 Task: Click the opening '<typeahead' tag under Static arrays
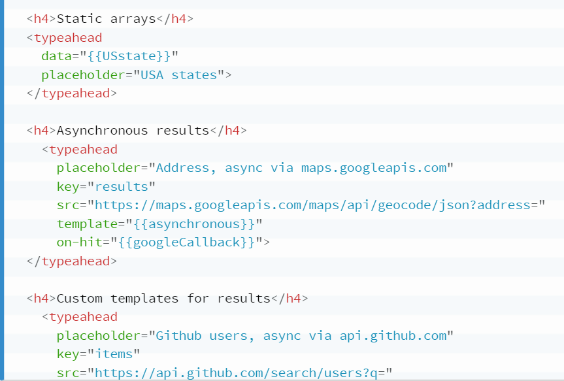65,38
